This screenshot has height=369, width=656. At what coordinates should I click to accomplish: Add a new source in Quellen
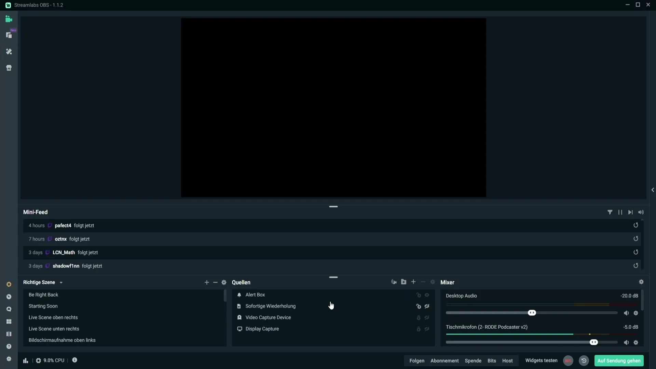coord(413,282)
